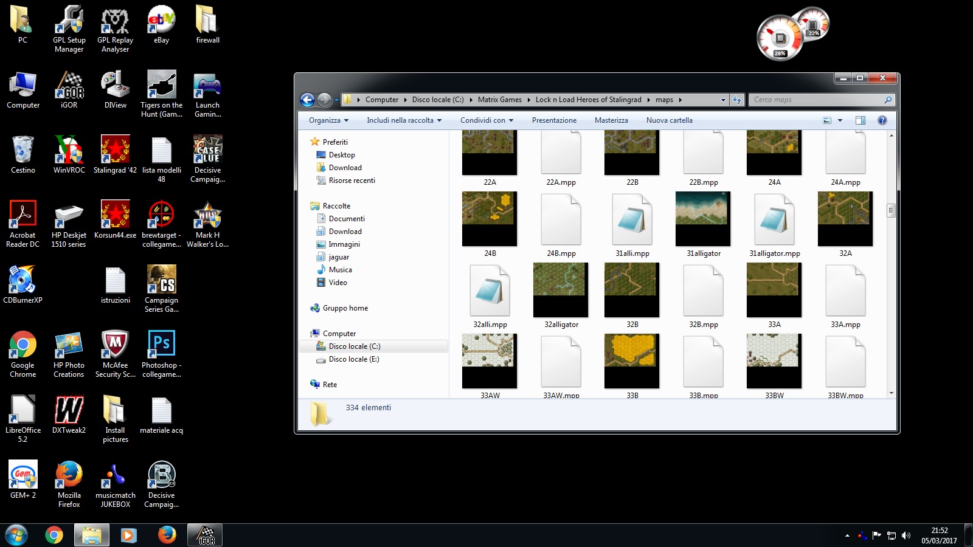The image size is (973, 547).
Task: Open DXTweak2 desktop icon
Action: tap(69, 415)
